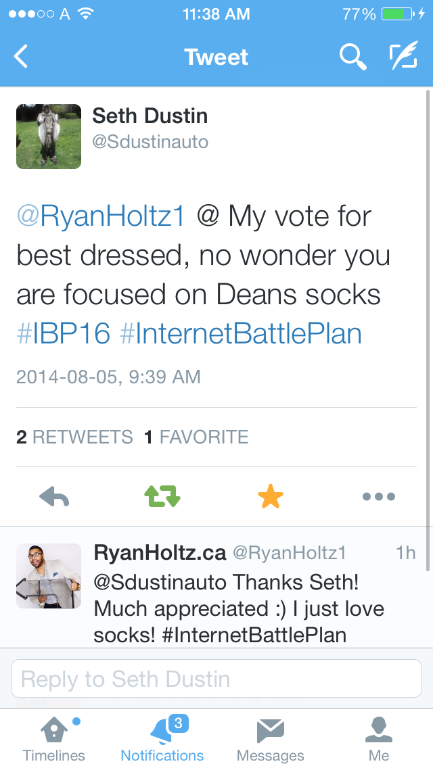The image size is (433, 768).
Task: Tap Seth Dustin's profile picture
Action: pos(49,137)
